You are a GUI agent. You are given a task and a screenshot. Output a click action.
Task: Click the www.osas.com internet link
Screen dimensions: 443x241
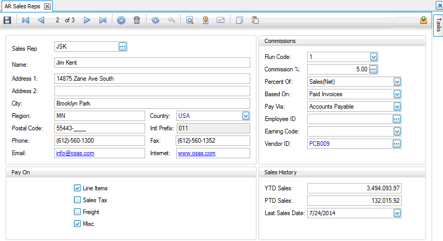pyautogui.click(x=196, y=154)
